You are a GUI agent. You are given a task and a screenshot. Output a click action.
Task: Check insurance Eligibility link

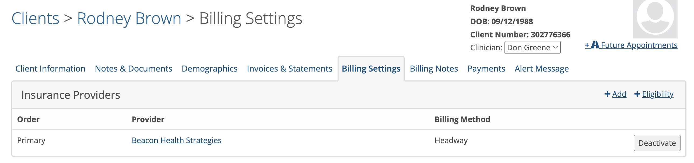[658, 94]
